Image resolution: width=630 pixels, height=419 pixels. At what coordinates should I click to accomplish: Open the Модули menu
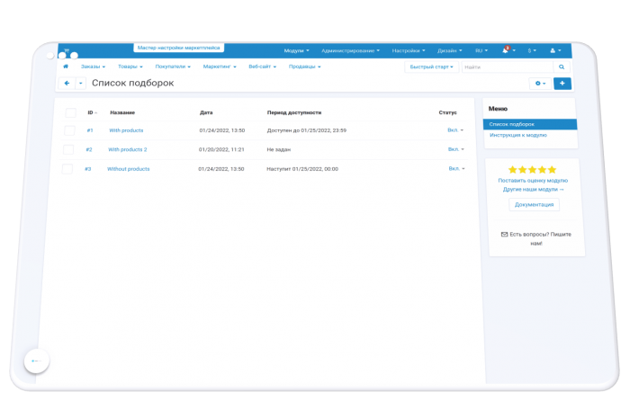click(296, 50)
